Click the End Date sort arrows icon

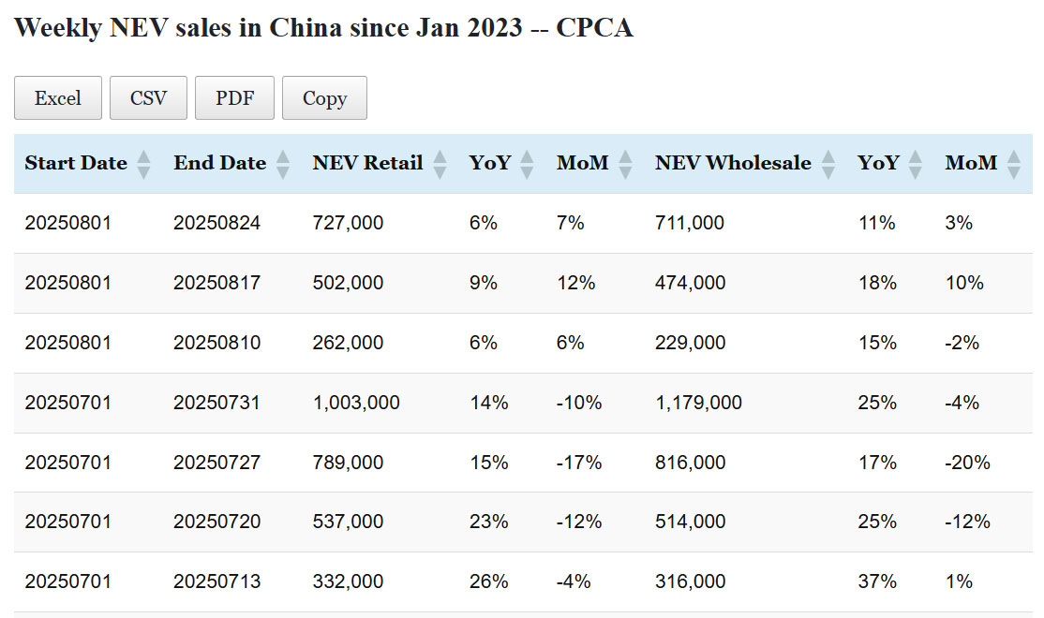coord(283,165)
